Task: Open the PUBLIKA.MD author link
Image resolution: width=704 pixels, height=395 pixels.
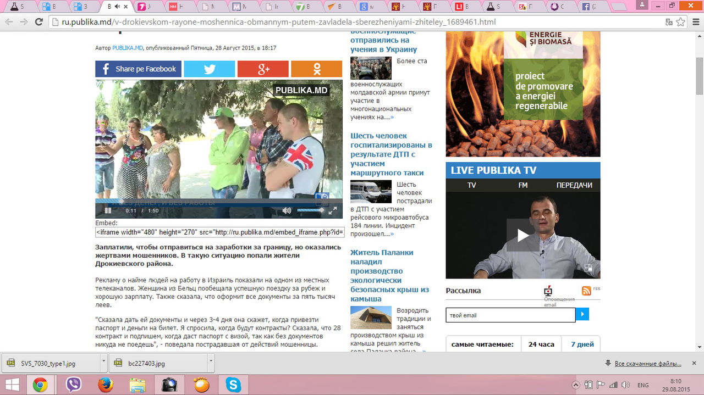Action: pyautogui.click(x=128, y=48)
